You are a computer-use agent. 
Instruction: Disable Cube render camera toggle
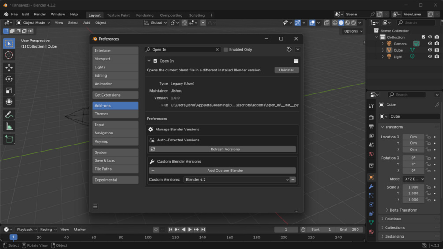437,50
